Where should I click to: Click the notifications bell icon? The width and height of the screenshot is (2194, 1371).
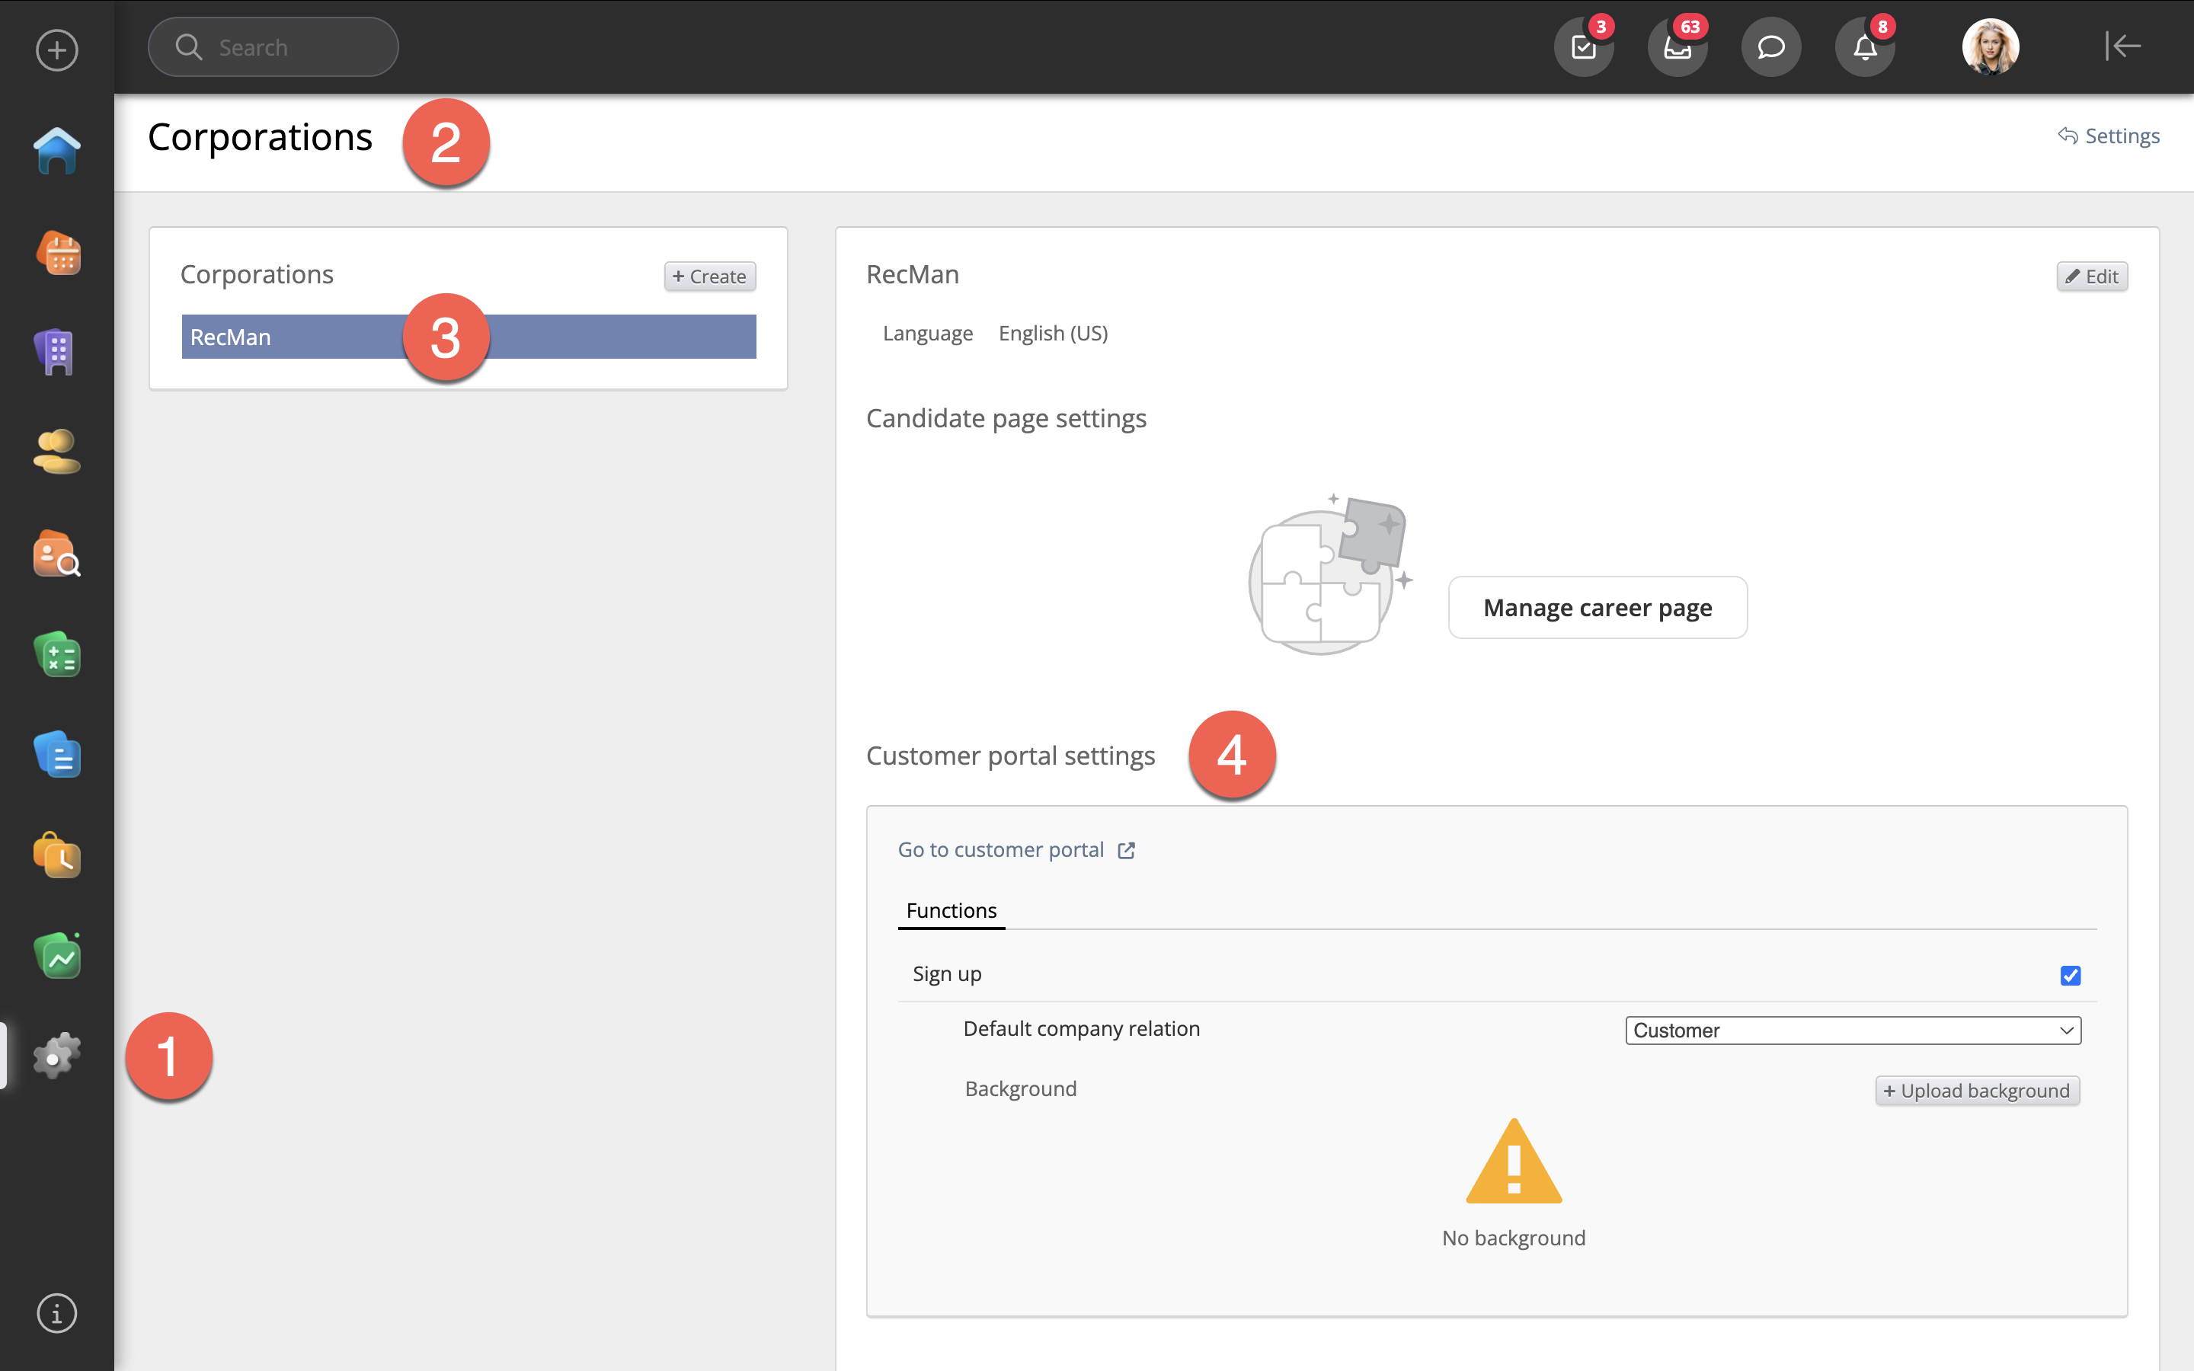tap(1864, 47)
